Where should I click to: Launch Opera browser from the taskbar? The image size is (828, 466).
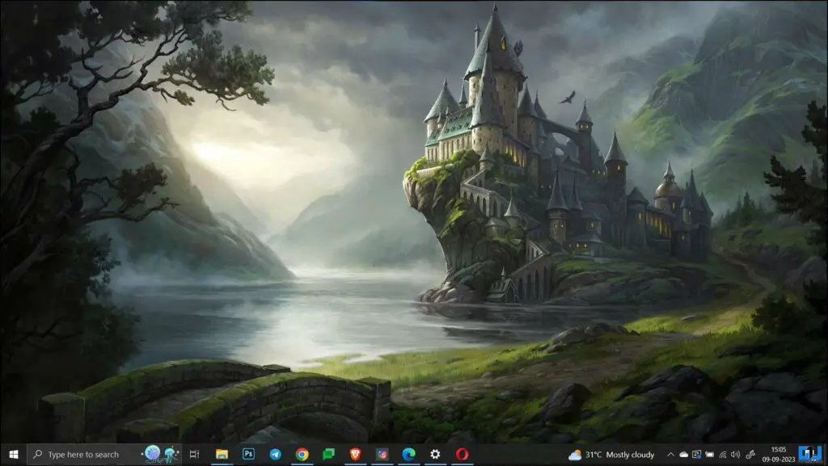coord(462,455)
